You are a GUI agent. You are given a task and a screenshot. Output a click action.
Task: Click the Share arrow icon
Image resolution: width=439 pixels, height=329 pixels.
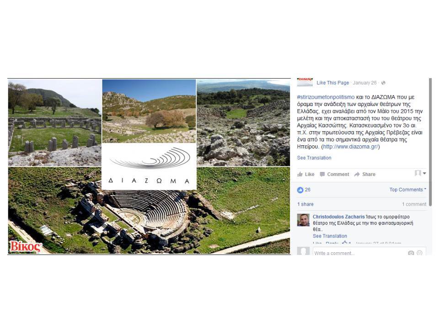coord(357,174)
